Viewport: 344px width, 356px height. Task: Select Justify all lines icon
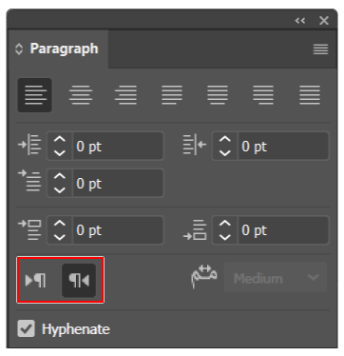click(x=310, y=95)
